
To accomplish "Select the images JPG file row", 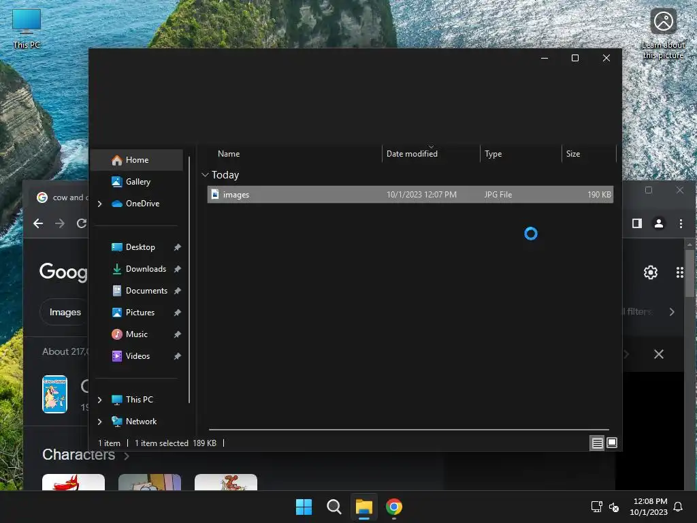I will click(x=410, y=195).
